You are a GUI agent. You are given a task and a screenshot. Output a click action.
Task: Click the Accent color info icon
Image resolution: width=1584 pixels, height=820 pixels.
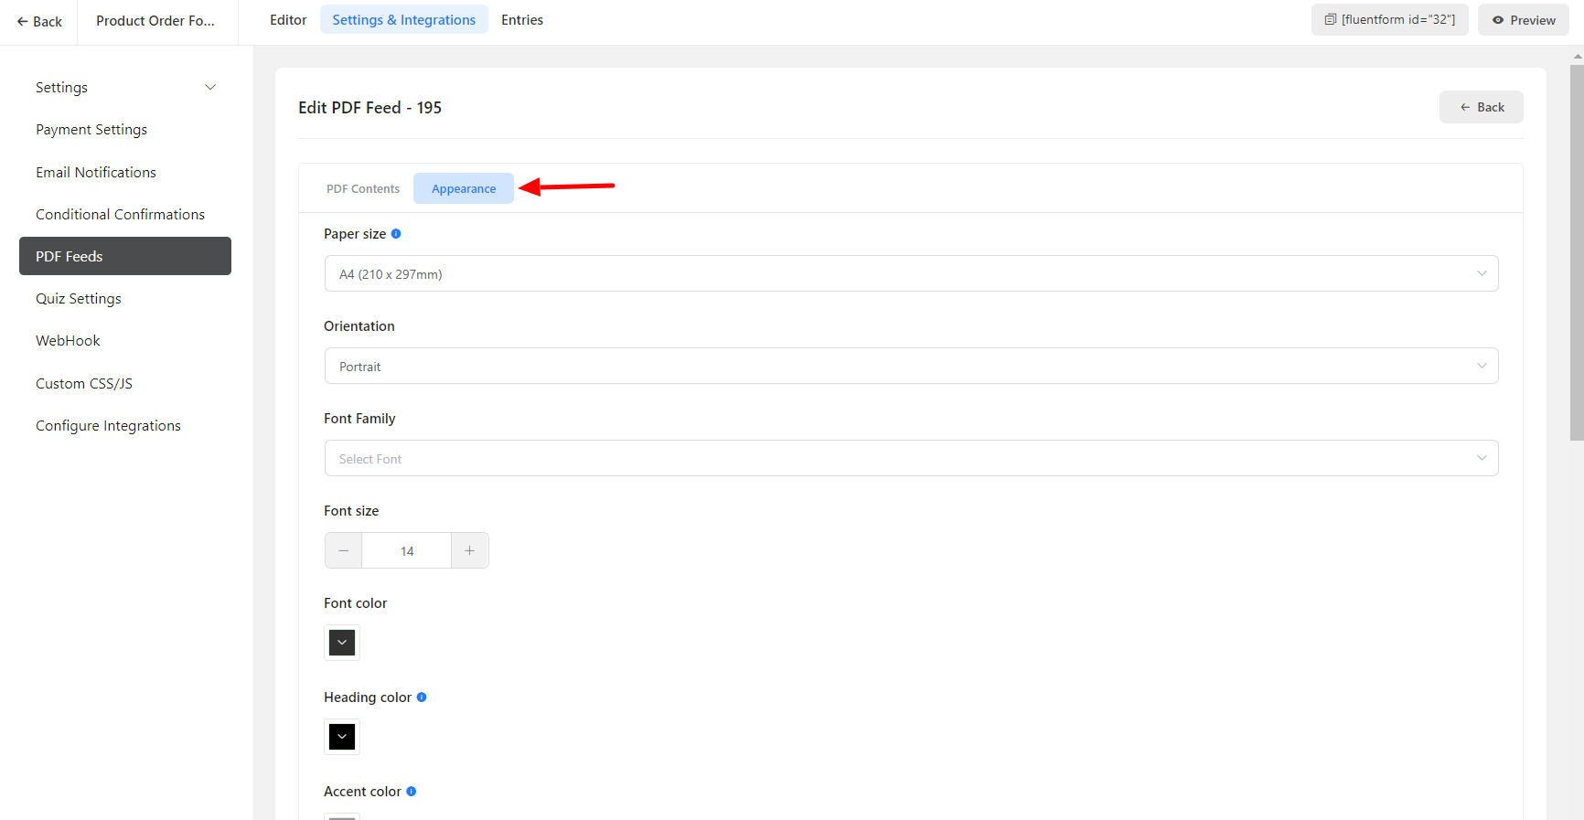tap(412, 792)
